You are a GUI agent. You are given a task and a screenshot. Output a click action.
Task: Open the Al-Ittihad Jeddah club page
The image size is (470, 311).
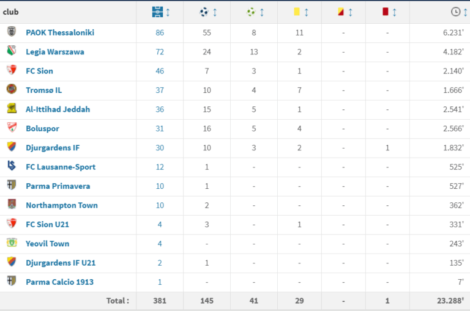click(x=58, y=109)
